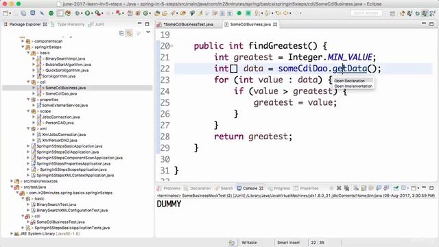Select SomeExternalService.java file
Screen dimensions: 439x247
point(64,105)
